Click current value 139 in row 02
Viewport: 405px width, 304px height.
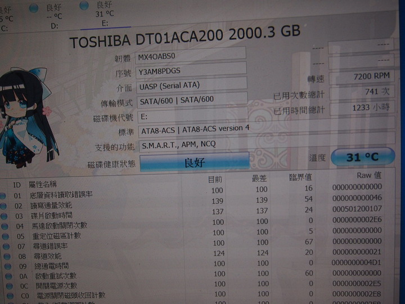(218, 201)
